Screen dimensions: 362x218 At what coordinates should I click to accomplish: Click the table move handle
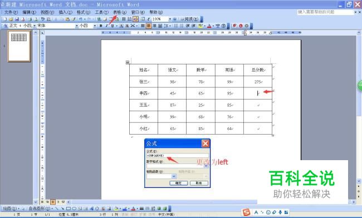click(128, 62)
